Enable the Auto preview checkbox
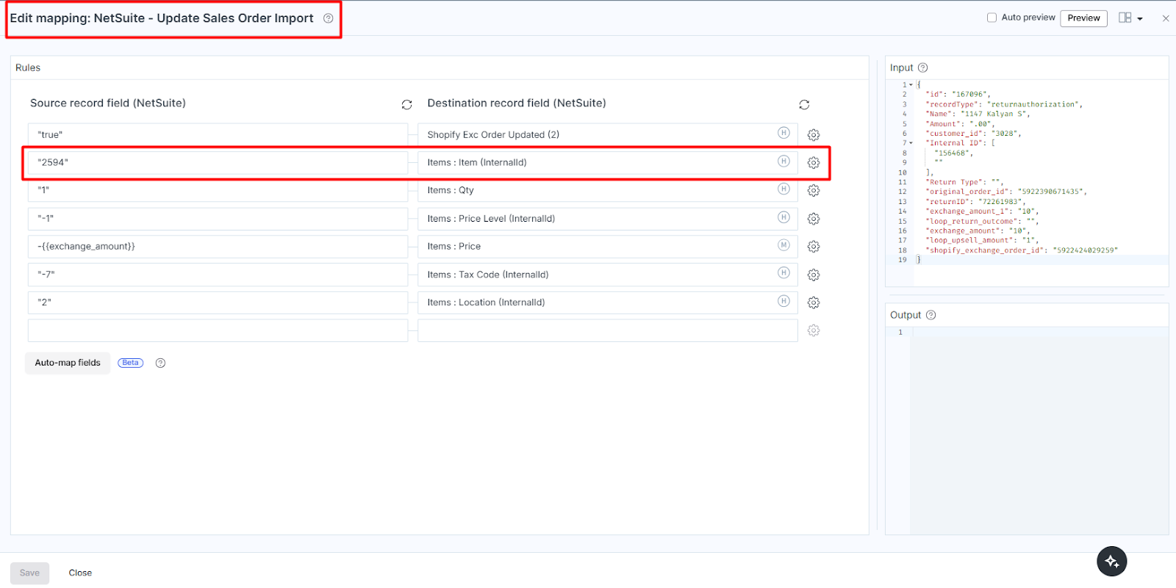Viewport: 1176px width, 588px height. click(992, 18)
